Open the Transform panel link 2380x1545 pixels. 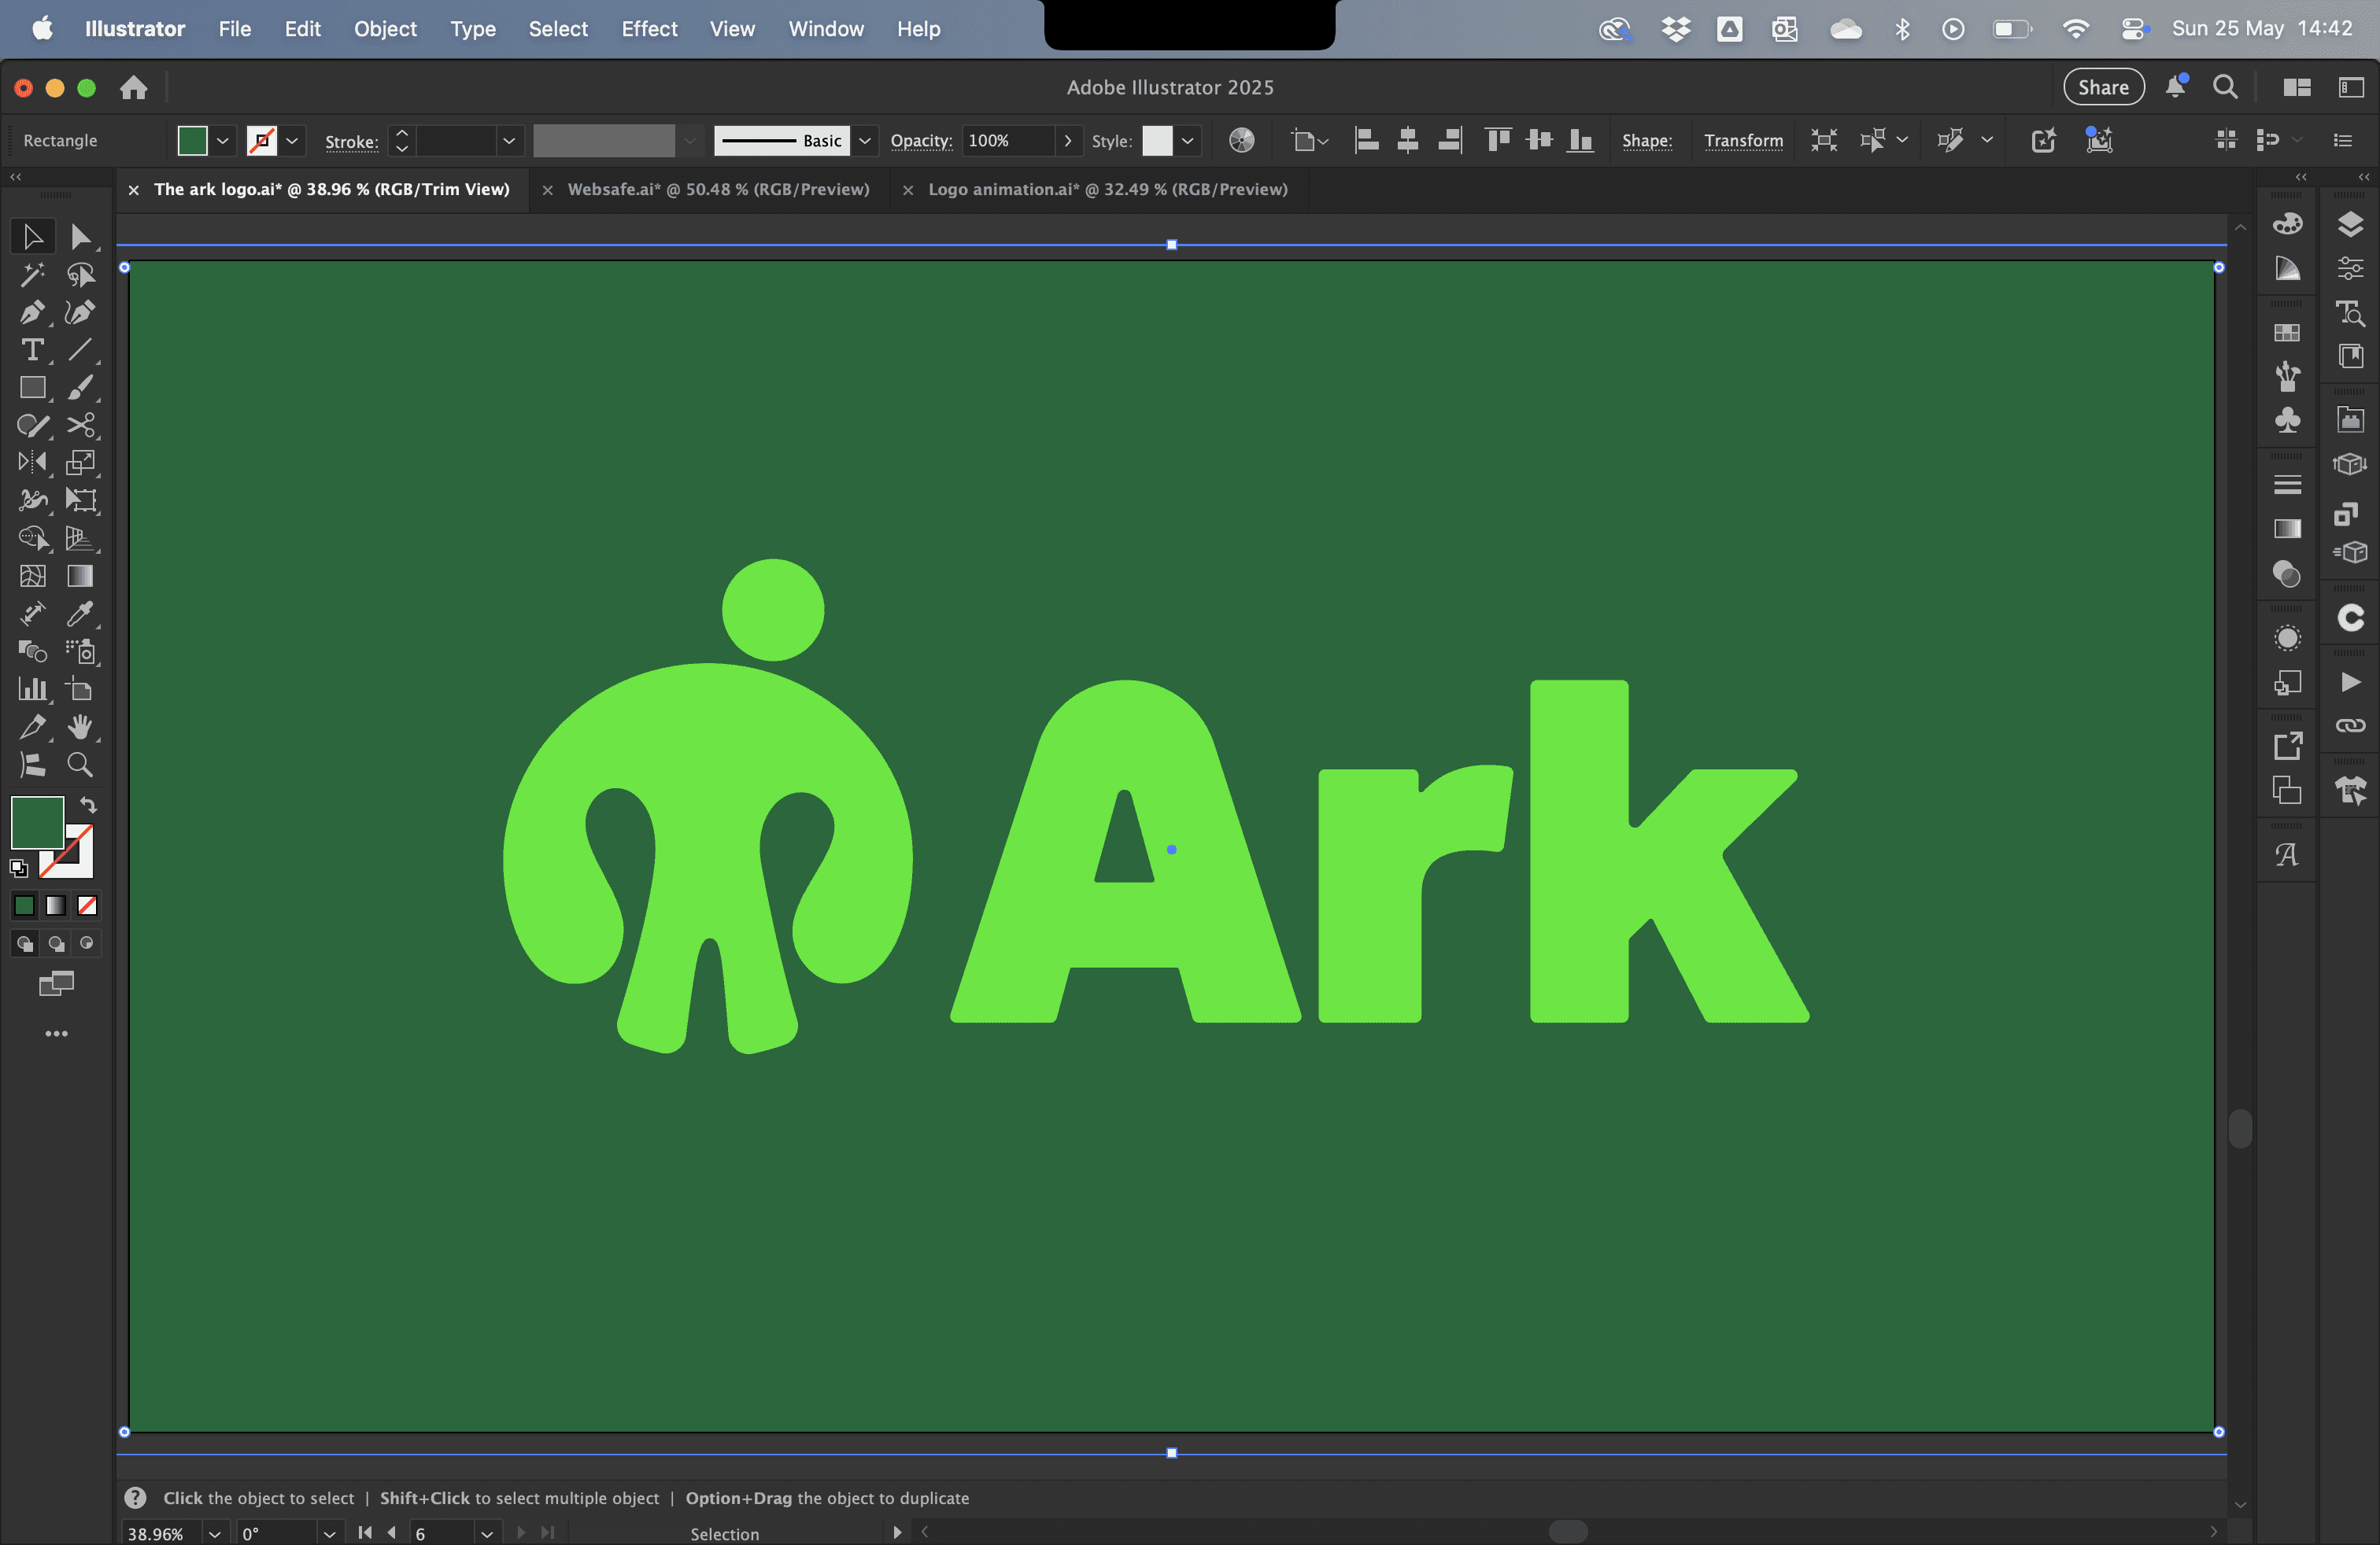1743,141
